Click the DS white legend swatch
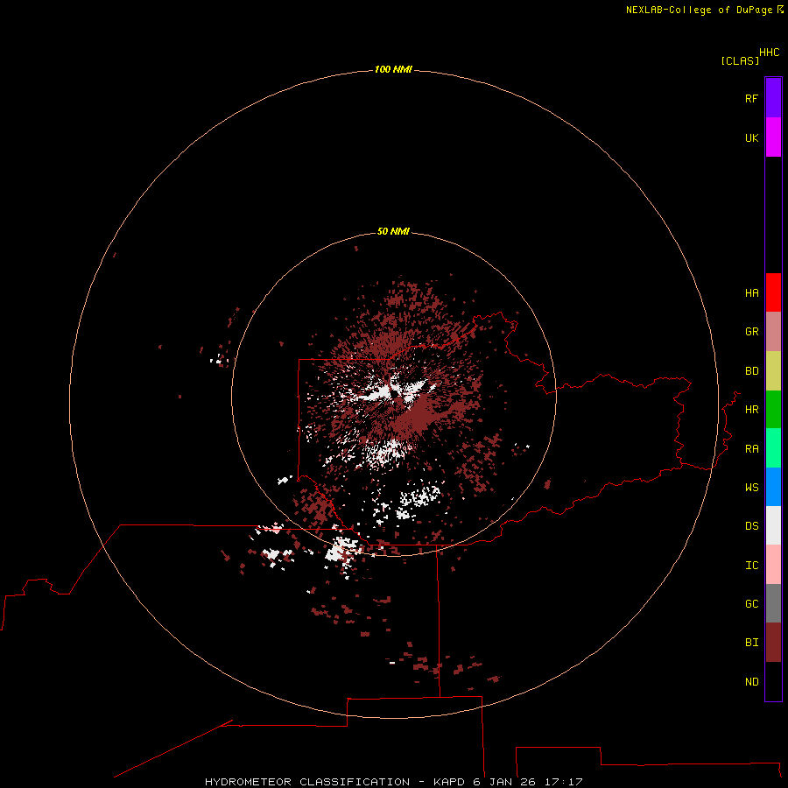Screen dimensions: 788x788 pyautogui.click(x=773, y=525)
